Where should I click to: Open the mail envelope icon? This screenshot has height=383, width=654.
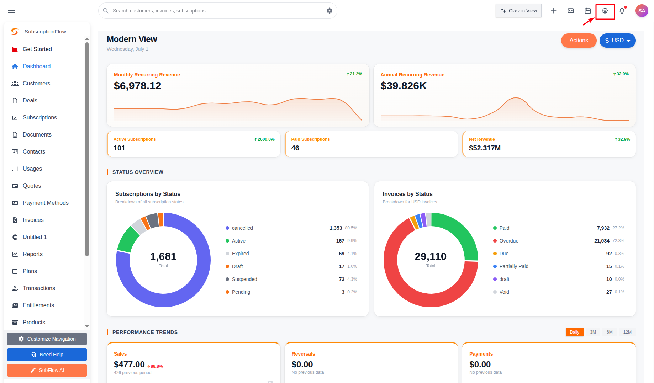tap(571, 11)
